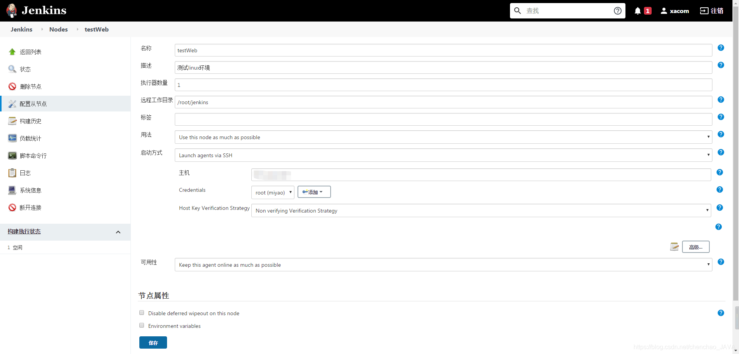Screen dimensions: 739x354
Task: Click the Jenkins butler logo icon
Action: click(x=12, y=11)
